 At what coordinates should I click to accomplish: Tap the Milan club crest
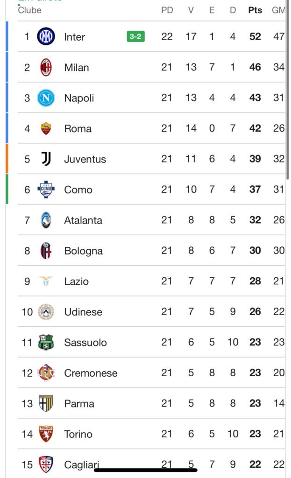46,67
